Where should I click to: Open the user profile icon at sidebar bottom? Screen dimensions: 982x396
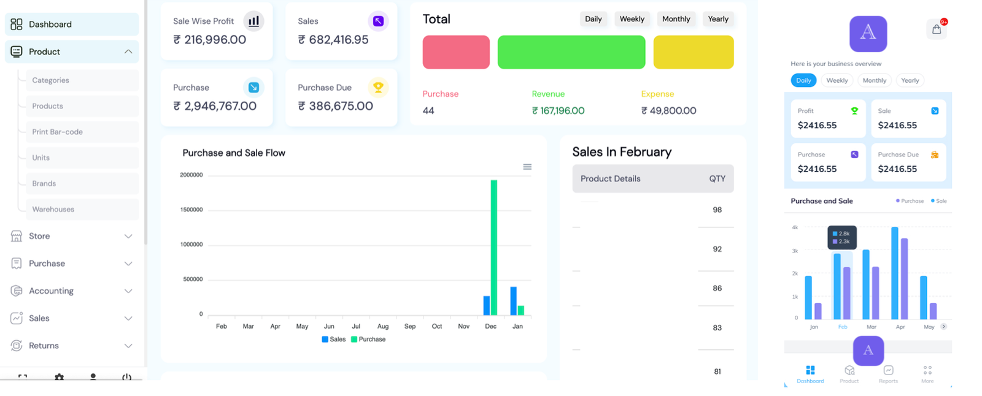(x=93, y=377)
